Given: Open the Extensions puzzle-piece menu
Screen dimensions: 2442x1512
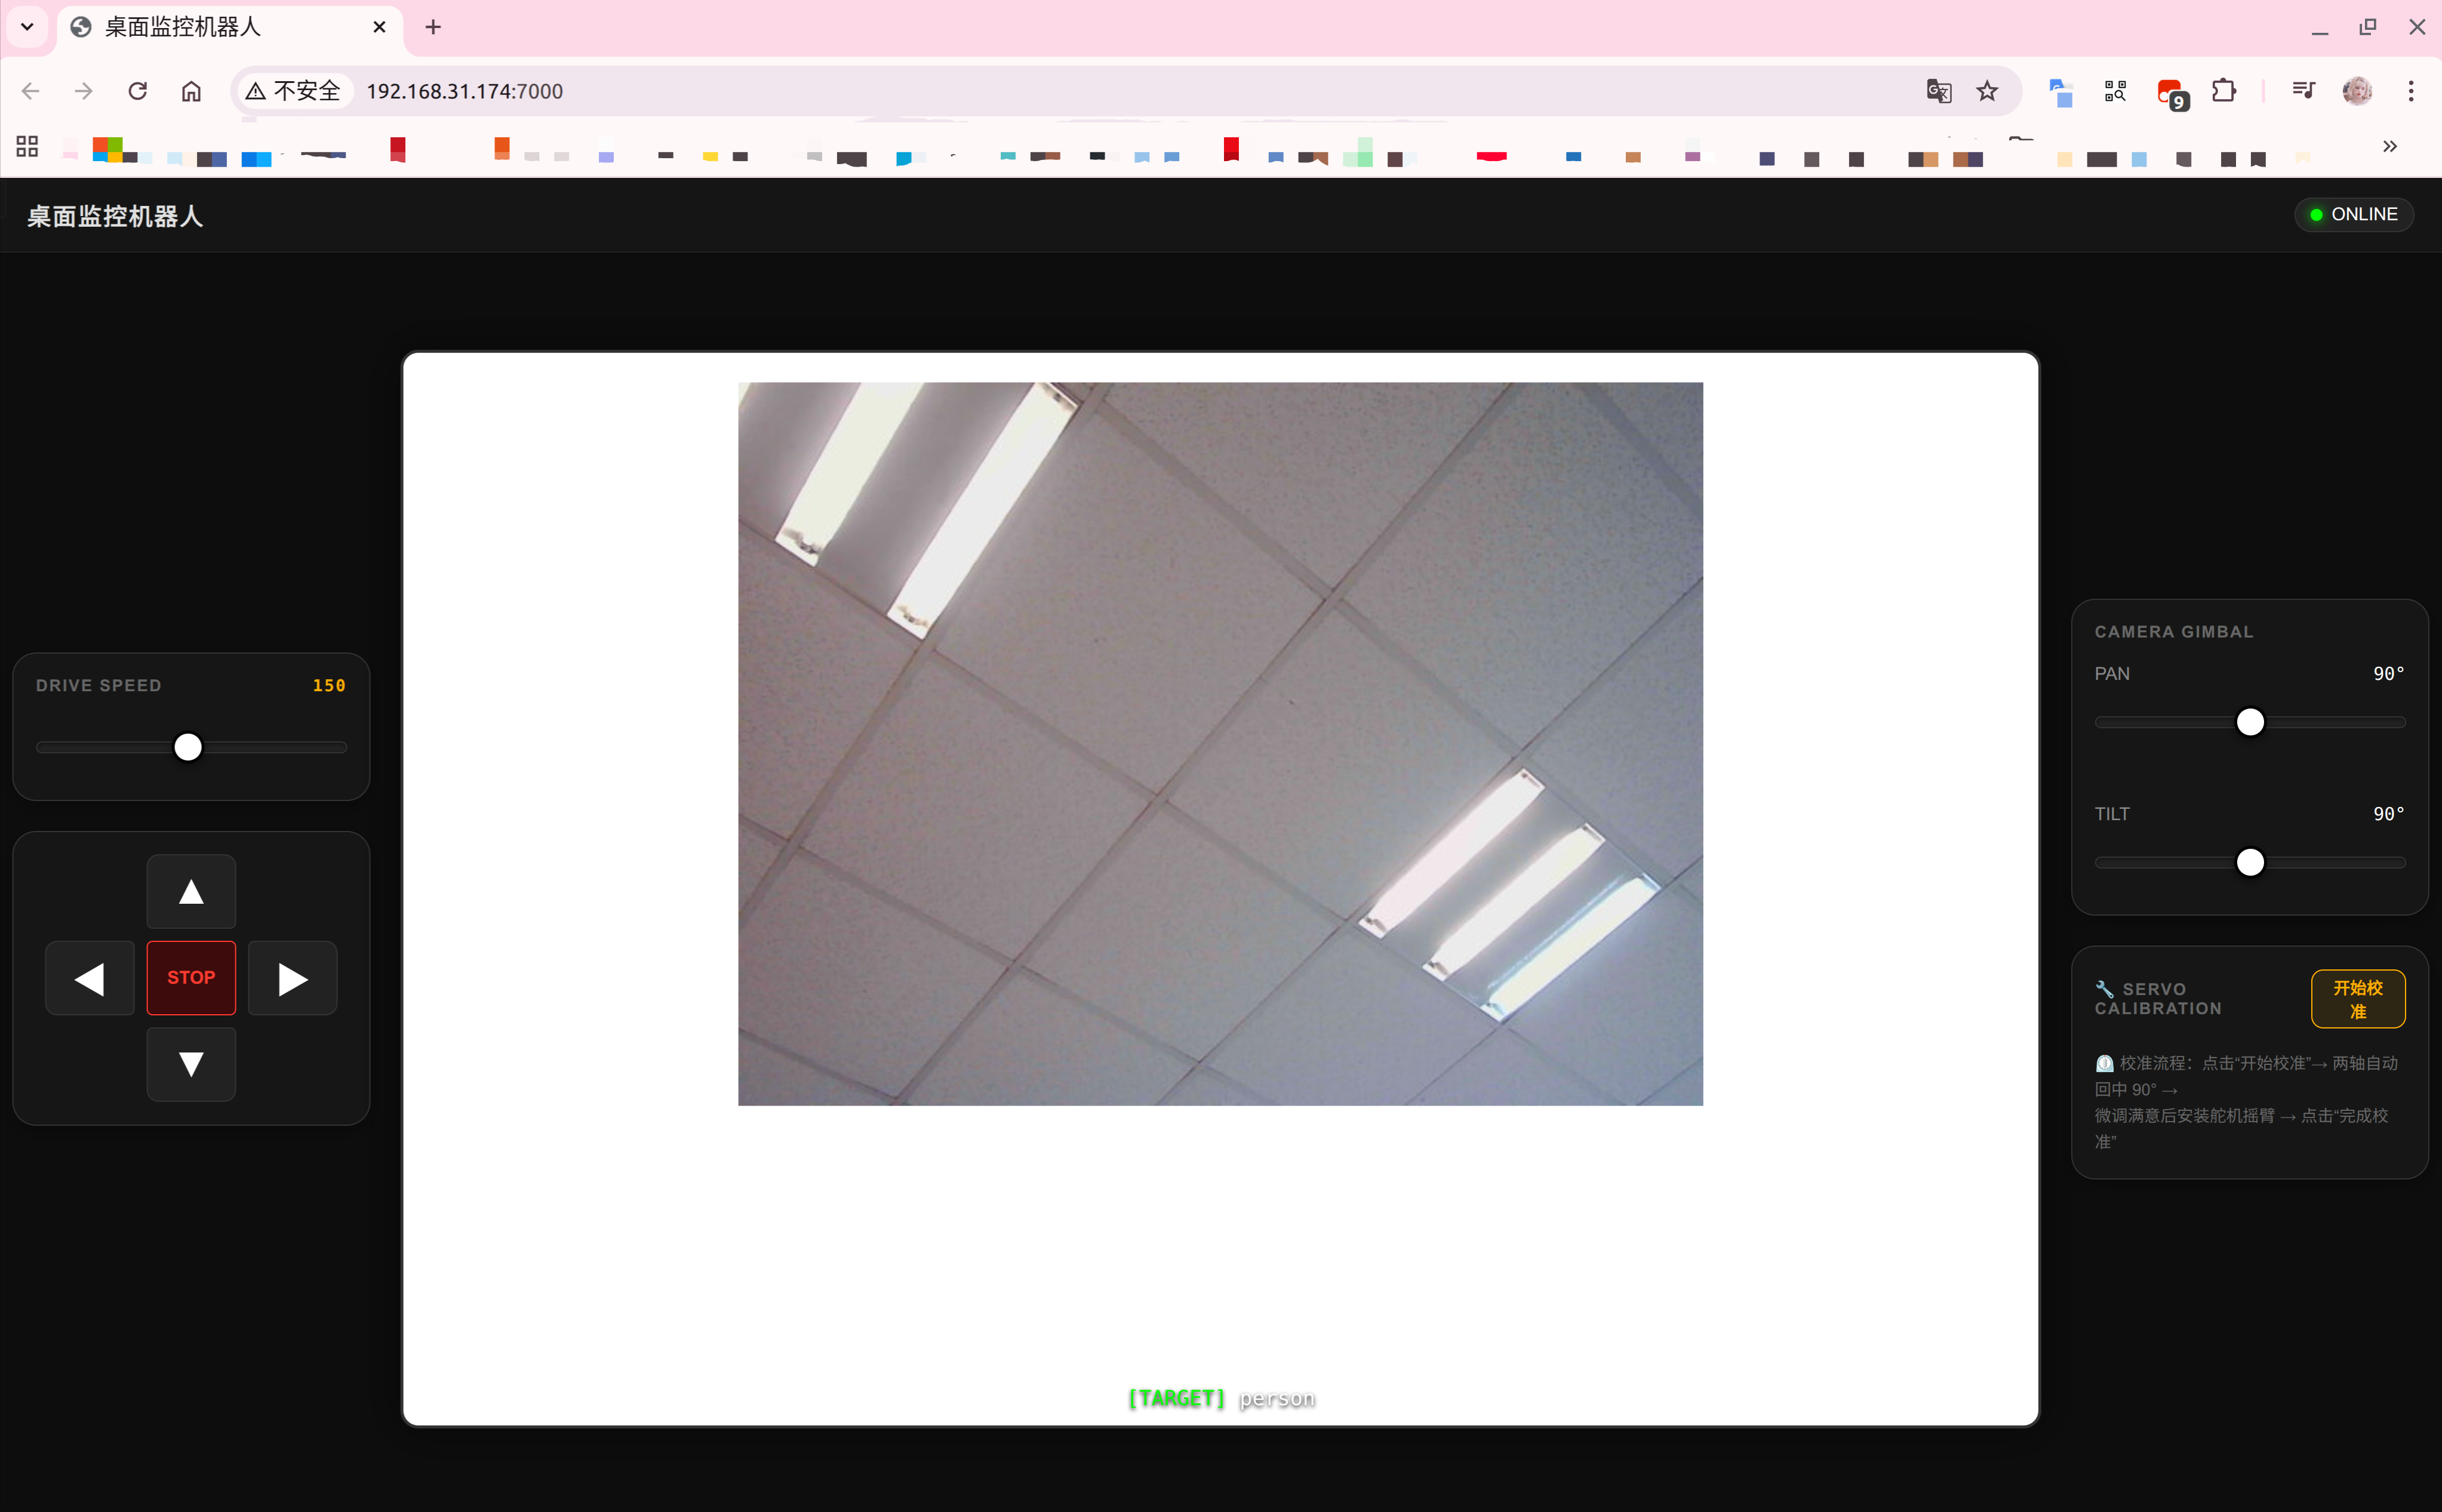Looking at the screenshot, I should coord(2224,91).
